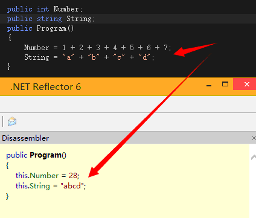
Task: Maximize the .NET Reflector 6 window
Action: [225, 84]
